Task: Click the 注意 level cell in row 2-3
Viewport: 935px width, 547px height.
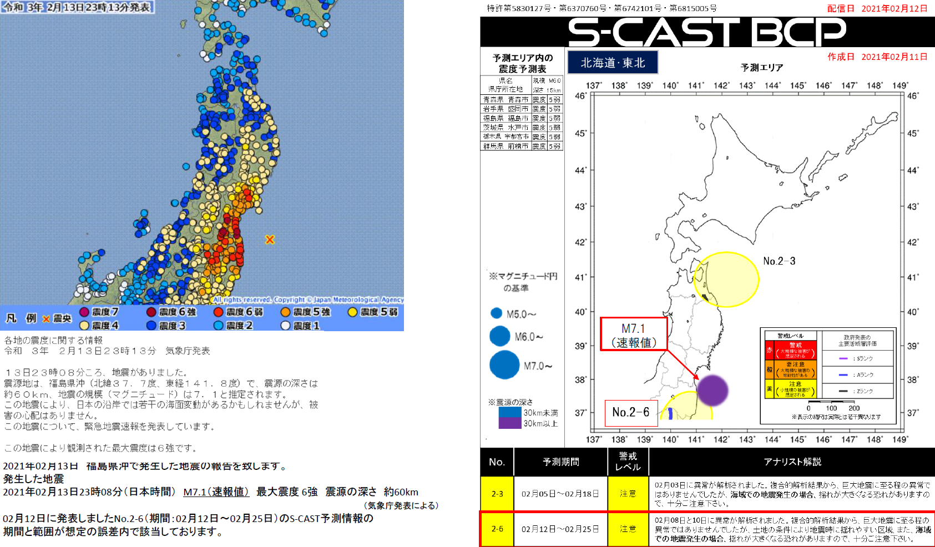Action: click(628, 494)
